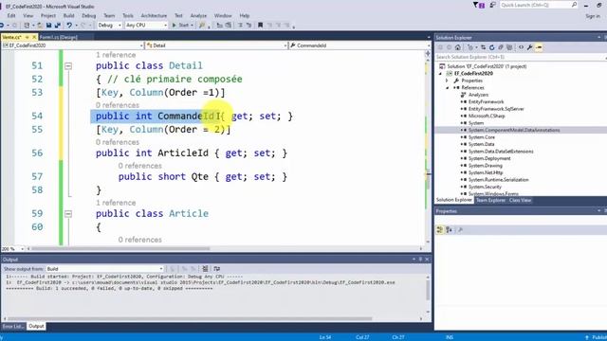
Task: Click the notifications flag icon in title bar
Action: pos(479,5)
